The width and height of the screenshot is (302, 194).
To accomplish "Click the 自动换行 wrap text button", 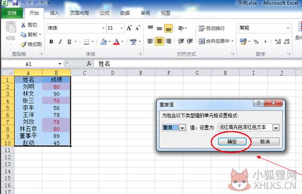I will pyautogui.click(x=211, y=28).
